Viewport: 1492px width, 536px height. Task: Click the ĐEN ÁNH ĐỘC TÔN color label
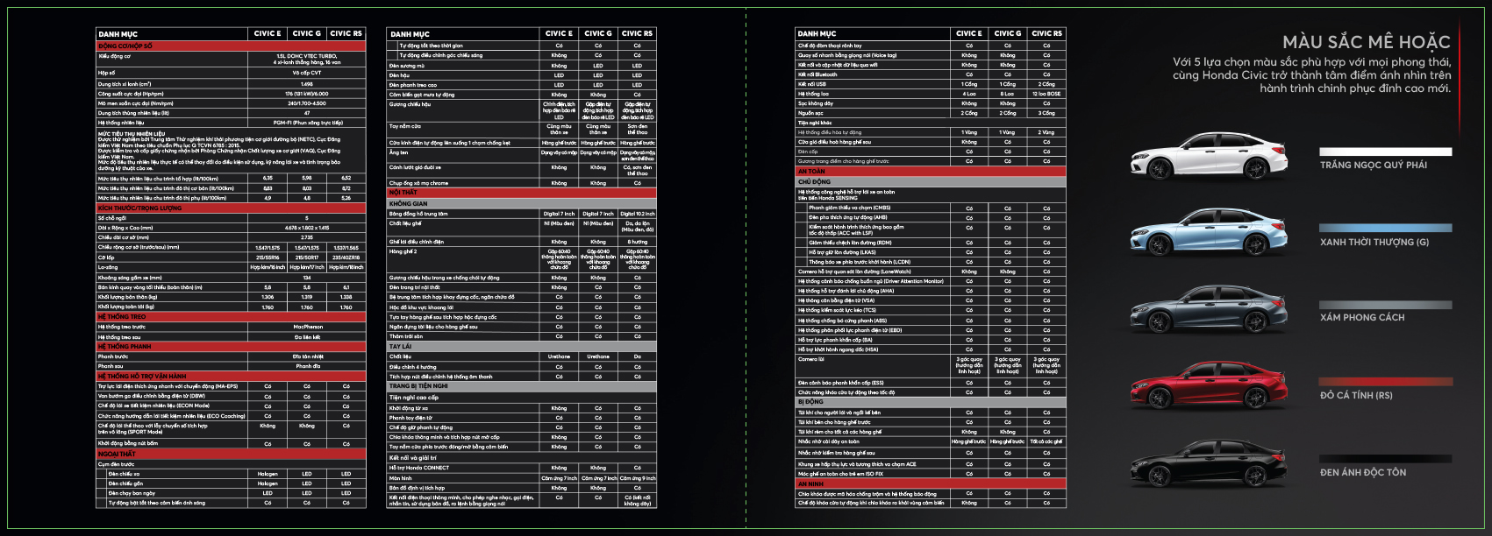[x=1362, y=472]
